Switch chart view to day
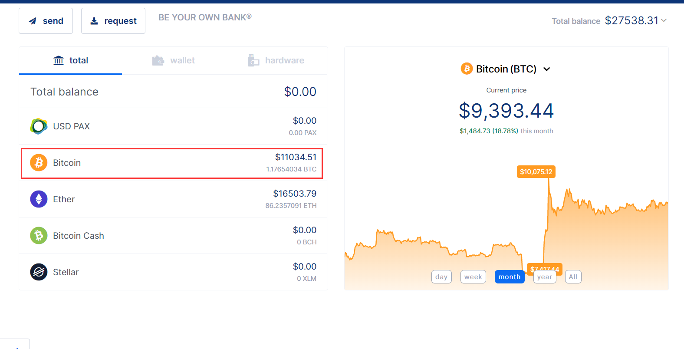This screenshot has height=349, width=684. point(441,277)
